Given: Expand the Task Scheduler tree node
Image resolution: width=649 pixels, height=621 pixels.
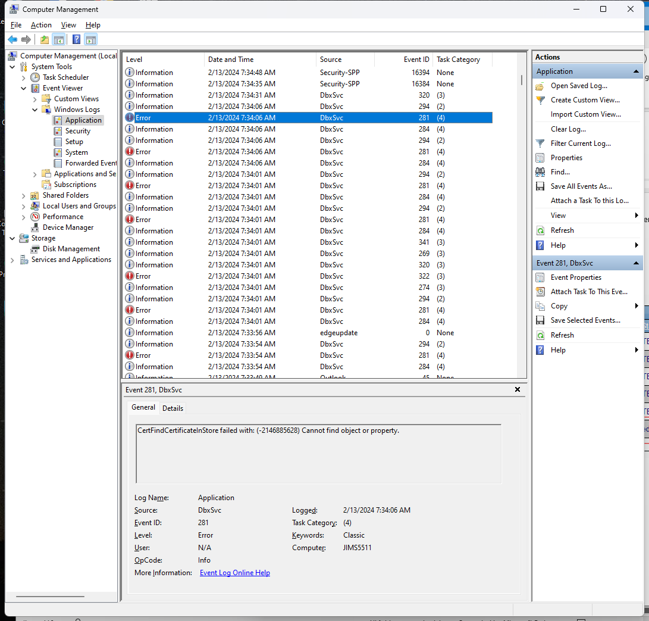Looking at the screenshot, I should [x=23, y=77].
